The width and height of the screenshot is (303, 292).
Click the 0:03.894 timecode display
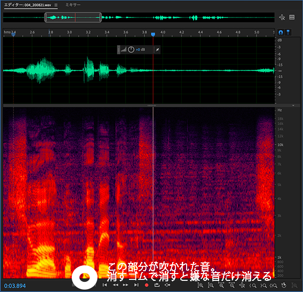click(x=16, y=286)
